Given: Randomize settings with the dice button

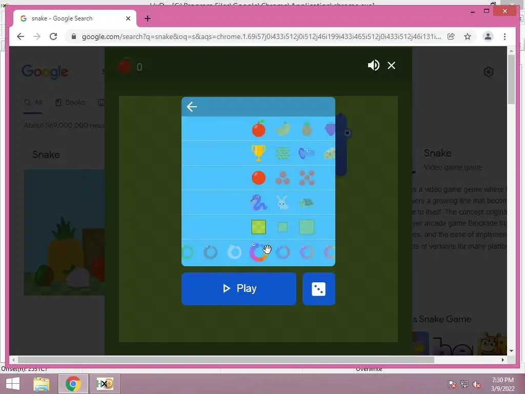Looking at the screenshot, I should point(319,288).
